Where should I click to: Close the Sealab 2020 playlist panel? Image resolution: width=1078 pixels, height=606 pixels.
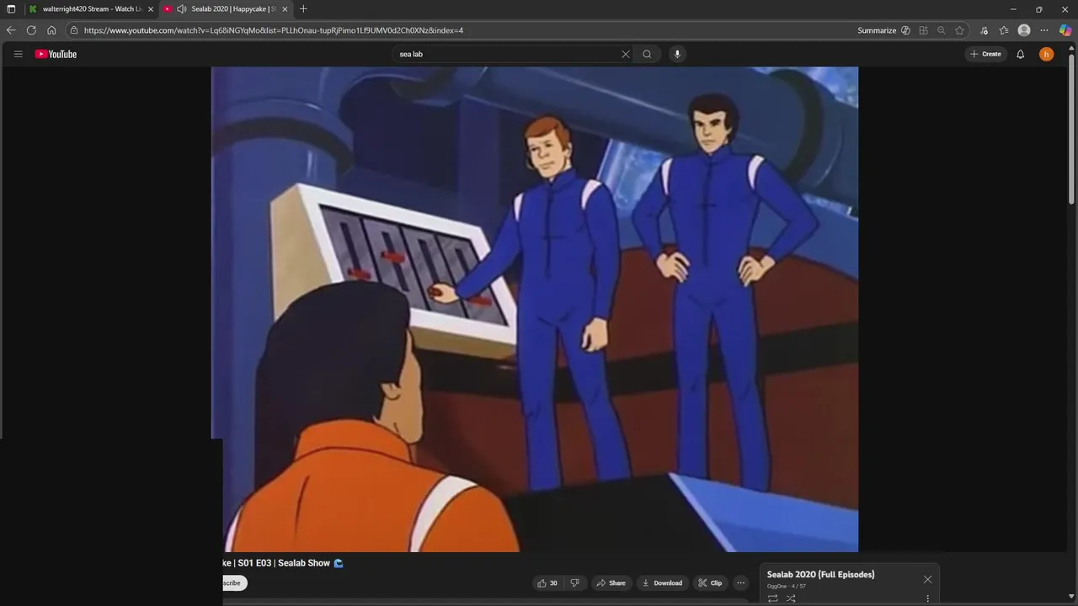pos(927,579)
